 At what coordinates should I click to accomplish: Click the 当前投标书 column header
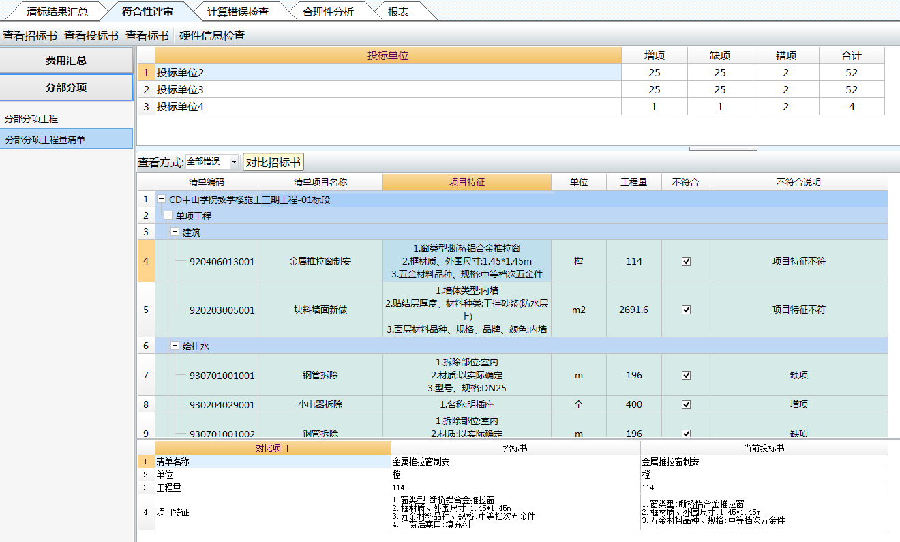pyautogui.click(x=764, y=448)
